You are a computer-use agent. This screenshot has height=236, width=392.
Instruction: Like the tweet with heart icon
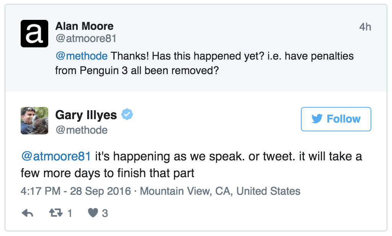93,213
